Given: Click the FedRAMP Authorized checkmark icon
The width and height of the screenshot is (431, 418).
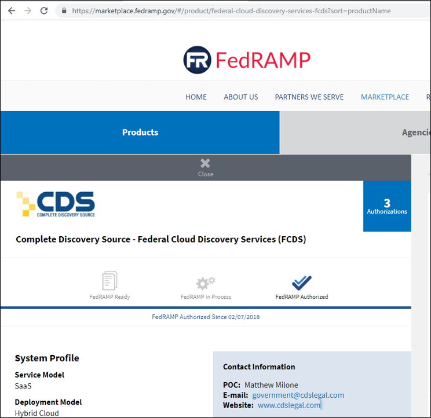Looking at the screenshot, I should pyautogui.click(x=302, y=283).
